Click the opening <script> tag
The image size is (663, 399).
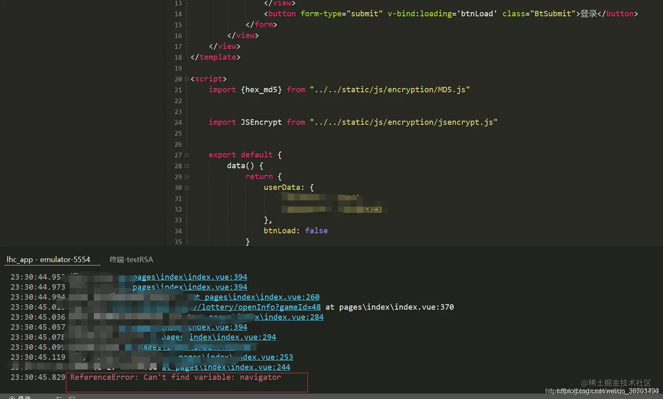pos(209,79)
